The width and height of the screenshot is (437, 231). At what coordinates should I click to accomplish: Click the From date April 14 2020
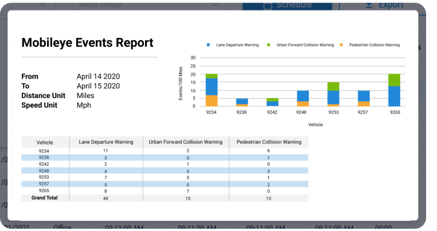[99, 76]
